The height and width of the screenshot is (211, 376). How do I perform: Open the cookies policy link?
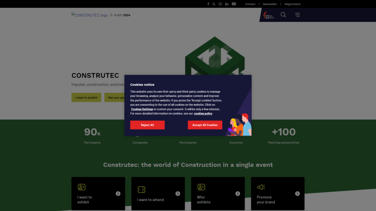click(x=203, y=114)
